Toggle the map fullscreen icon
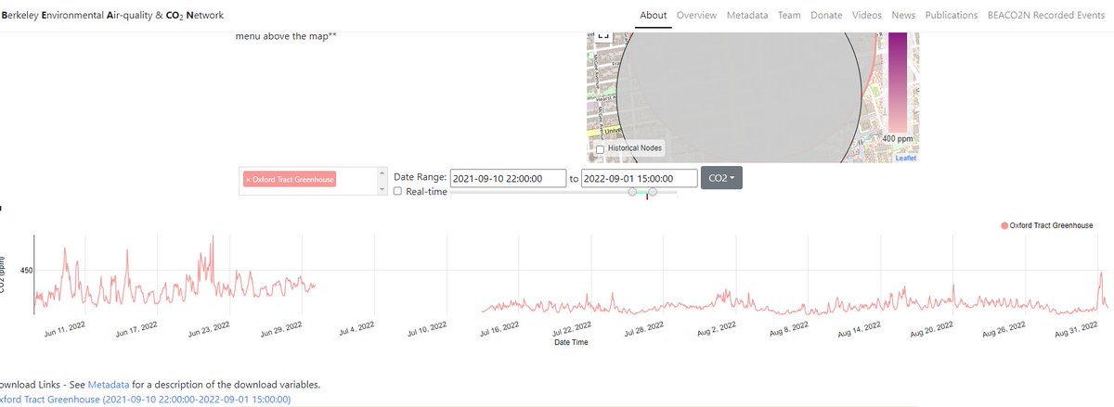Image resolution: width=1114 pixels, height=407 pixels. click(x=603, y=35)
